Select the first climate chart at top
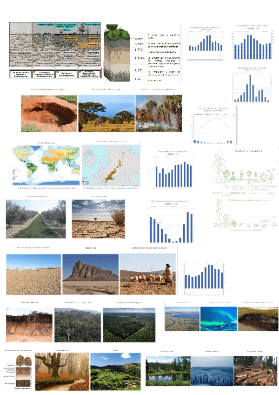Viewport: 279px width, 395px height. click(x=205, y=43)
